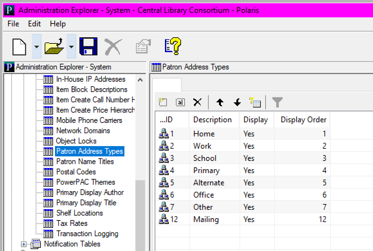373x251 pixels.
Task: Click the tree scrollbar up arrow
Action: coord(140,80)
